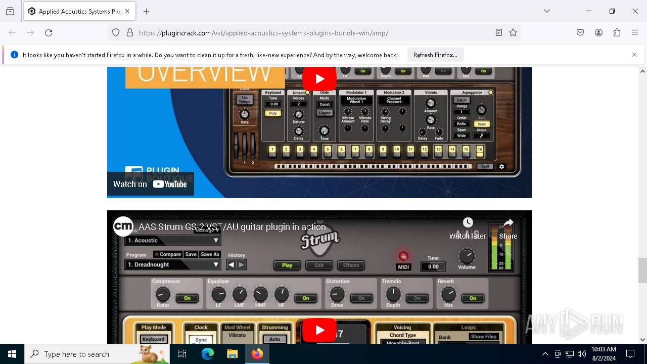Viewport: 647px width, 364px height.
Task: Open Watch on YouTube link
Action: 151,184
